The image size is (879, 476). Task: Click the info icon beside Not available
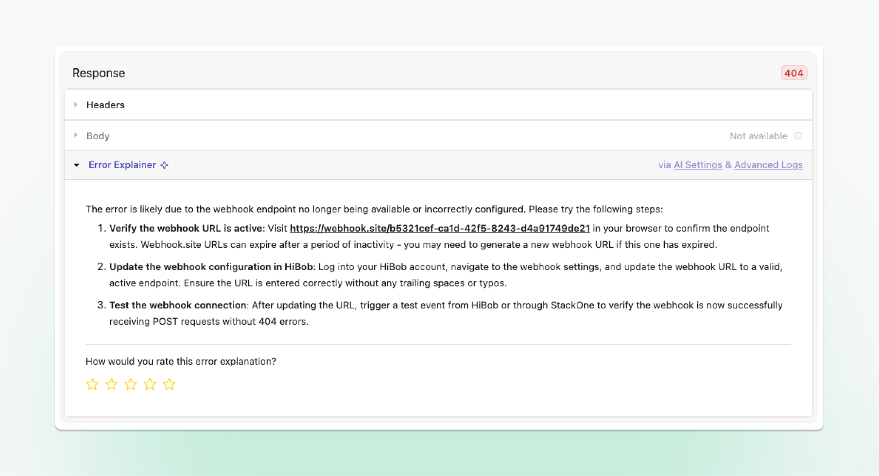798,136
